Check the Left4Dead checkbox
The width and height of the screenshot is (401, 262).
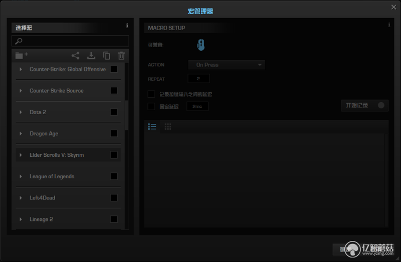click(114, 198)
